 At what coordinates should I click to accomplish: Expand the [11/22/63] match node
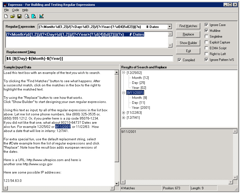[x=124, y=113]
